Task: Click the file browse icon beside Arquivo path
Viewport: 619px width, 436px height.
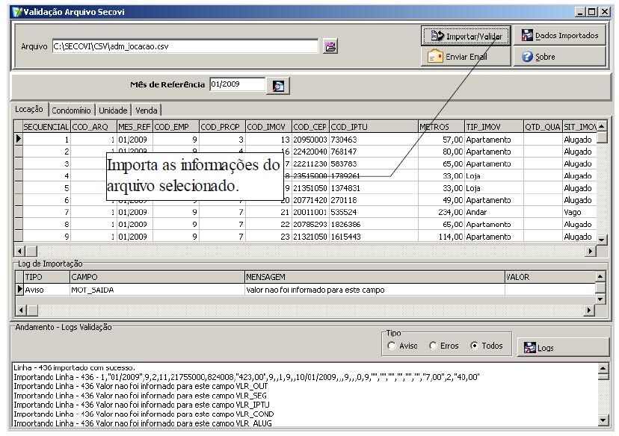Action: (x=330, y=46)
